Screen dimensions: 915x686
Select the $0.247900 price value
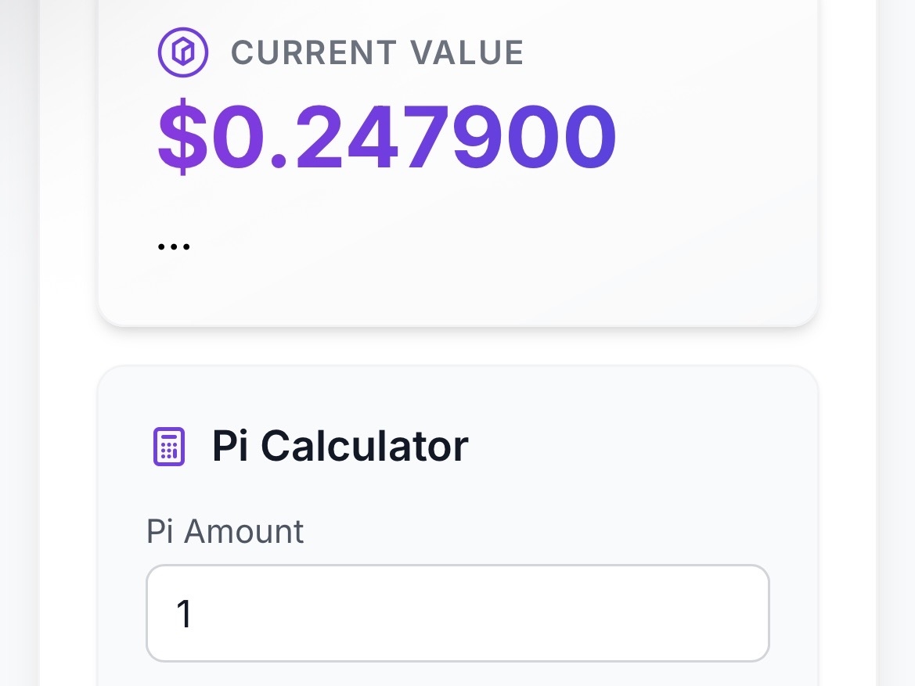[x=387, y=138]
